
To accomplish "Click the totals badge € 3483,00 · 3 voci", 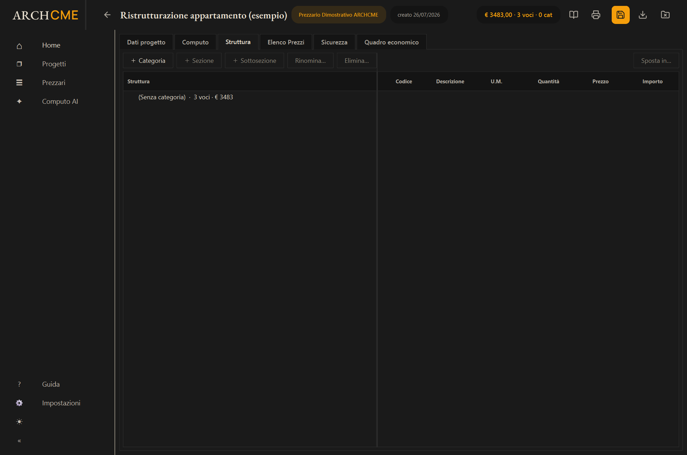I will [518, 15].
